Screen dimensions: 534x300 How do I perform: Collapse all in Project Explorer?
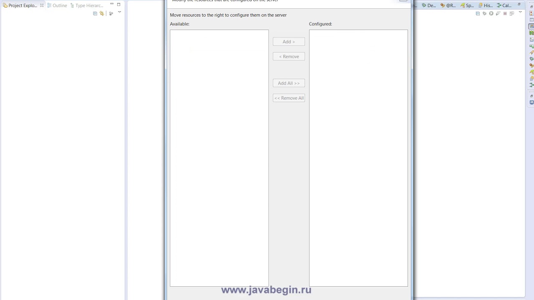pyautogui.click(x=95, y=13)
